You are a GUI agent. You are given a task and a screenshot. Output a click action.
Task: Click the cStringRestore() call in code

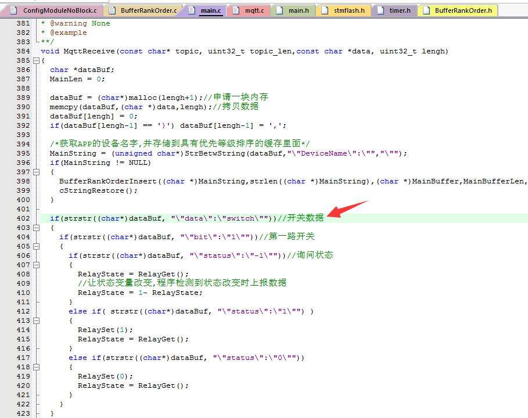(x=98, y=190)
